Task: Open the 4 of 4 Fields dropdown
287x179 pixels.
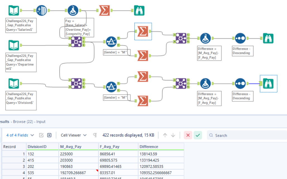Action: coord(20,135)
